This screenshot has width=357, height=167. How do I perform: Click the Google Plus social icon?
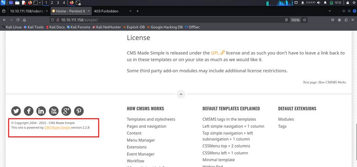[x=66, y=111]
